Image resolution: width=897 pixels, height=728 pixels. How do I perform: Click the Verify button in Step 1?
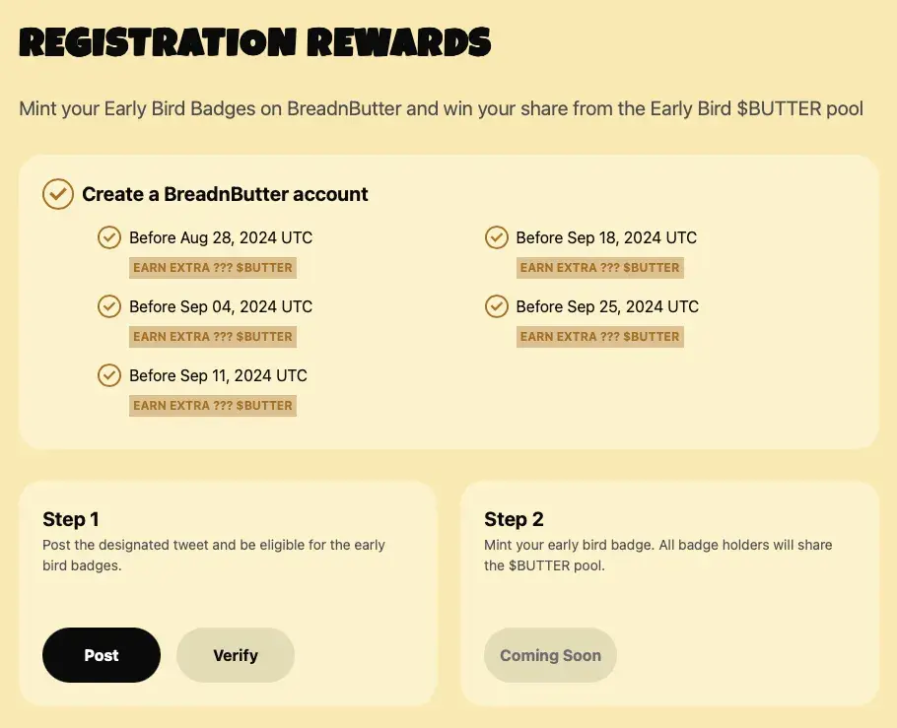(236, 655)
